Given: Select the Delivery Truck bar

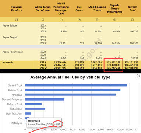Looking at the screenshot, I should [34, 104].
